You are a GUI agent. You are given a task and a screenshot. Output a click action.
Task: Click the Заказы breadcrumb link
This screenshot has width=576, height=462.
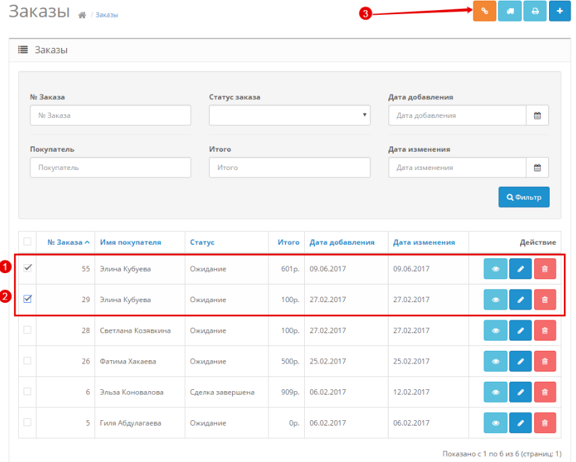(107, 15)
